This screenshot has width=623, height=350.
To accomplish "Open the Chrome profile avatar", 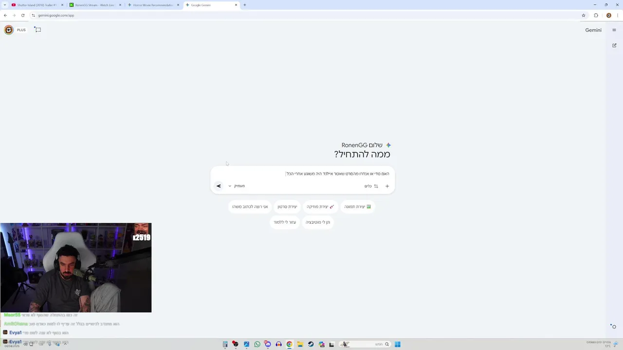I will [x=608, y=15].
